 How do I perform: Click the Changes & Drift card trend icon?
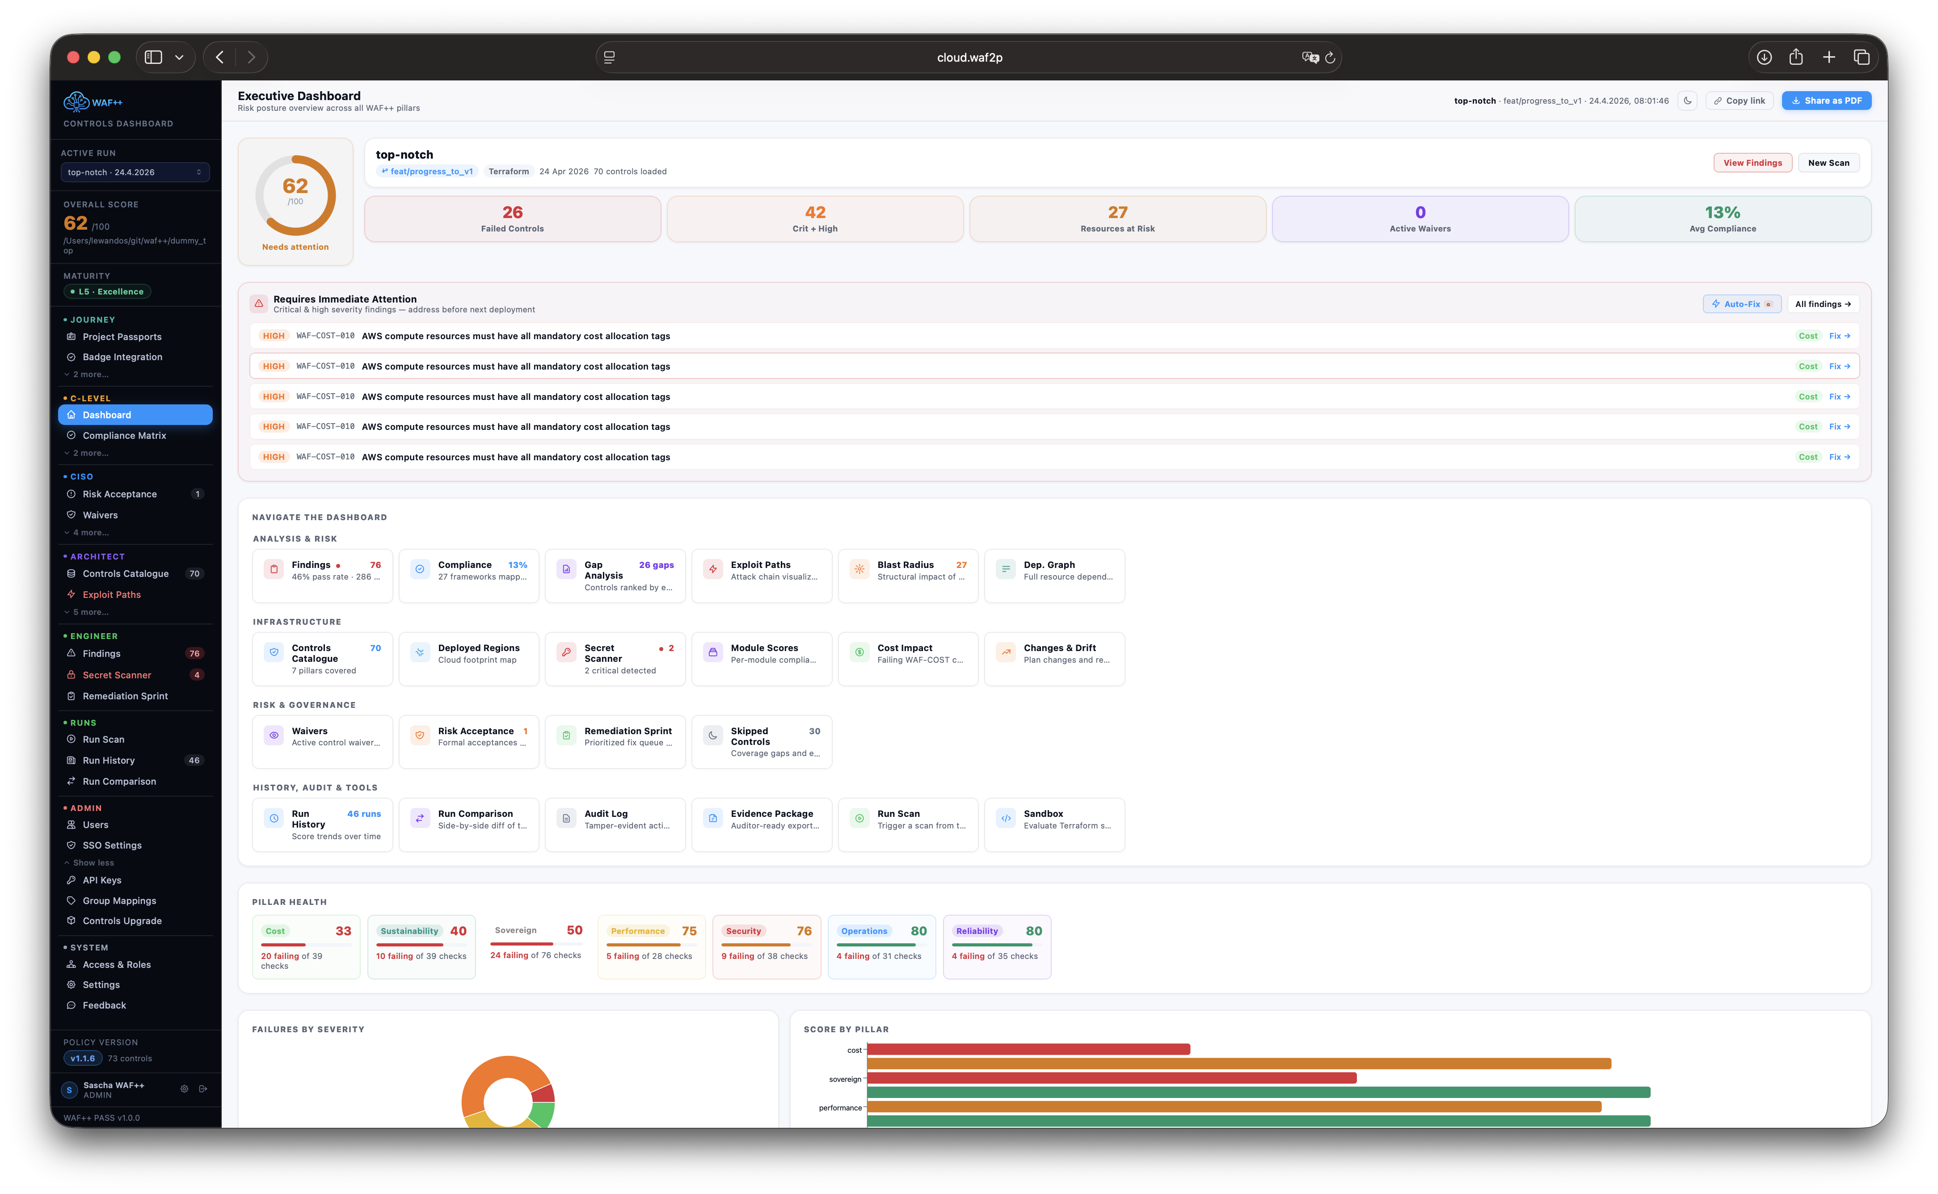click(x=1005, y=652)
